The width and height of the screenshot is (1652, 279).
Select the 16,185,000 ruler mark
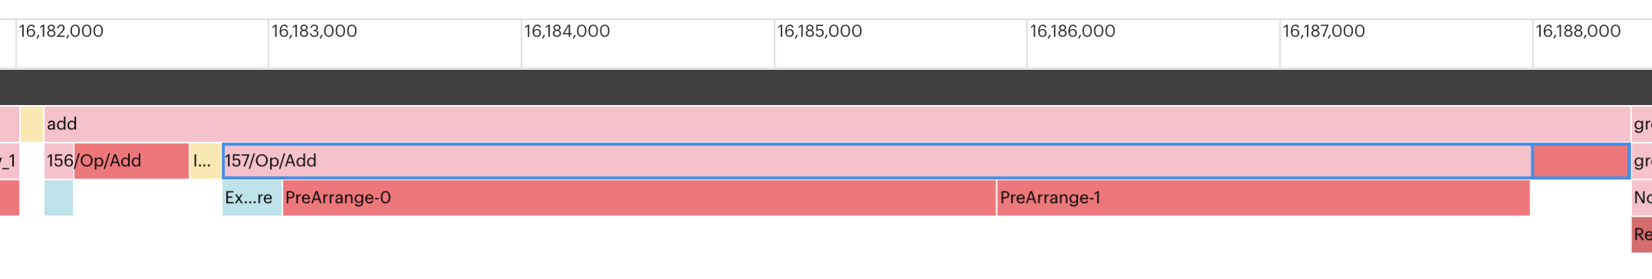click(x=820, y=31)
